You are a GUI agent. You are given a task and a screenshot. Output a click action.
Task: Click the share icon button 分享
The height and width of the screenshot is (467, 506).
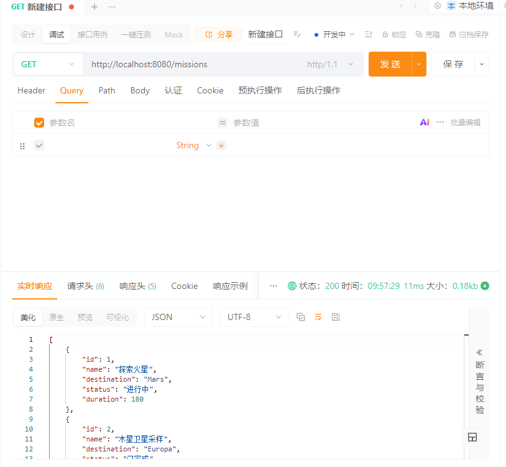tap(219, 35)
